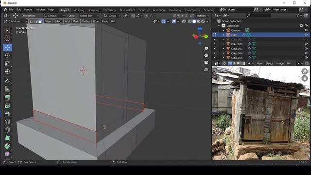Screen dimensions: 311x175
Task: Open the Orientation Default dropdown
Action: [x=54, y=16]
